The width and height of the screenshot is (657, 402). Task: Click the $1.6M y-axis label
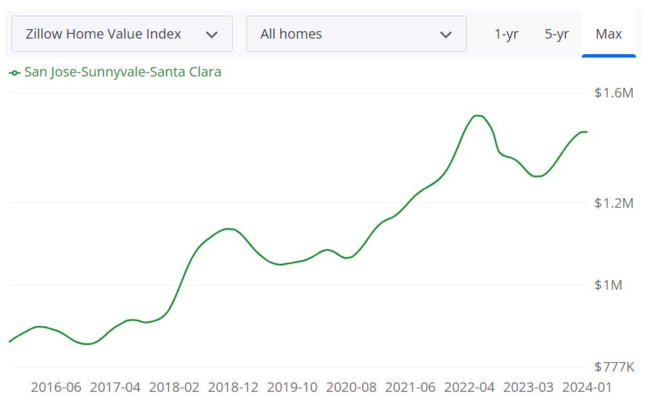point(614,93)
